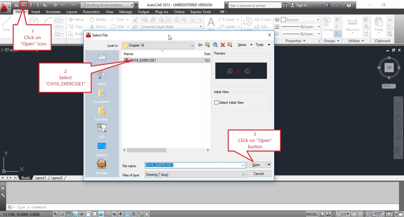Open the Look in folder dropdown
Viewport: 404px width, 217px height.
coord(192,45)
